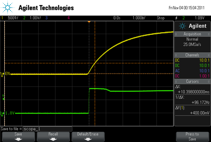This screenshot has width=211, height=142.
Task: Select channel 3 AC 10.0:1 row
Action: [192, 71]
